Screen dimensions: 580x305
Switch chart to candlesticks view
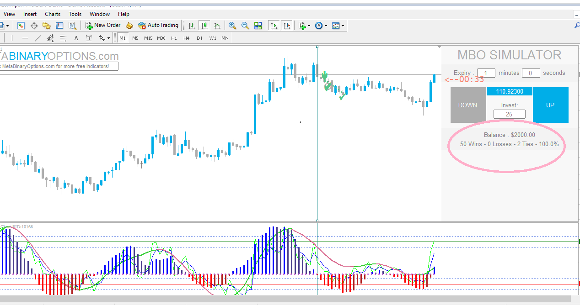204,26
